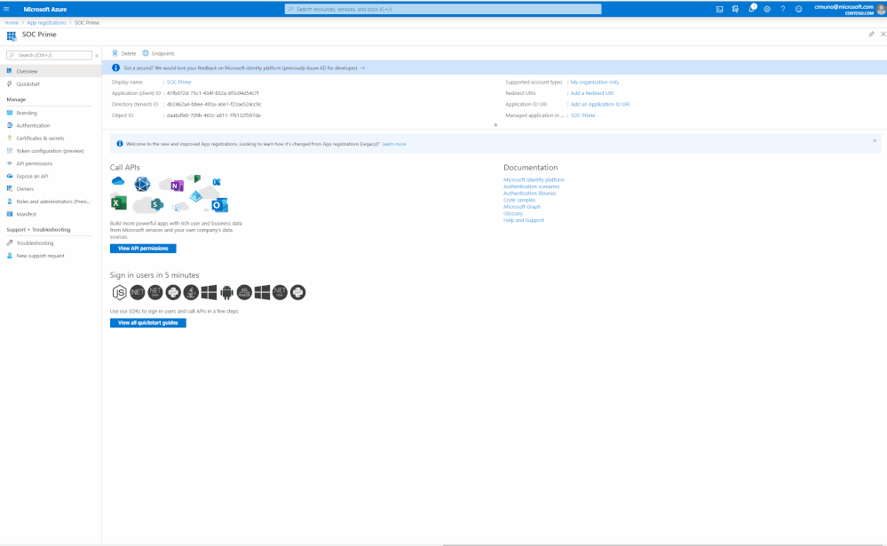Screen dimensions: 887x546
Task: Click the OneNote icon under Call APIs
Action: [177, 186]
